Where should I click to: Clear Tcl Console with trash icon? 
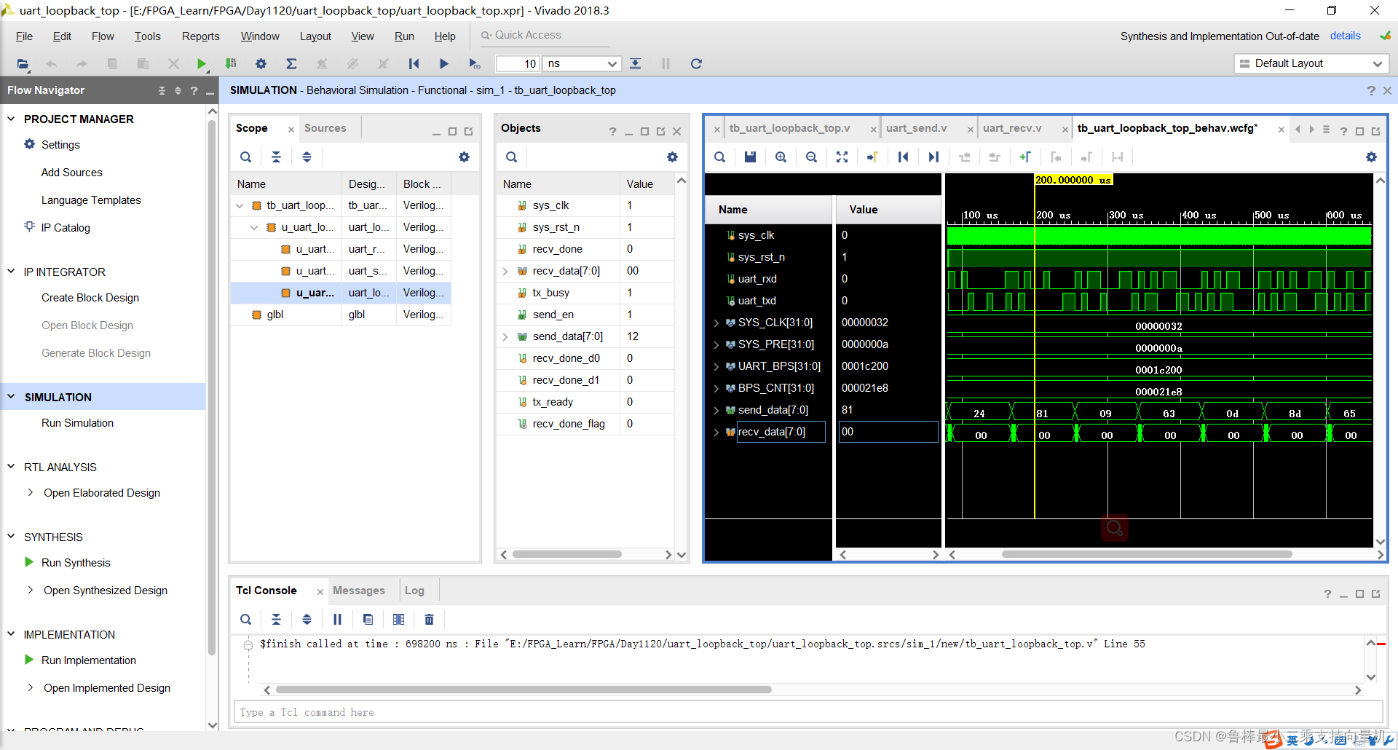[x=429, y=620]
